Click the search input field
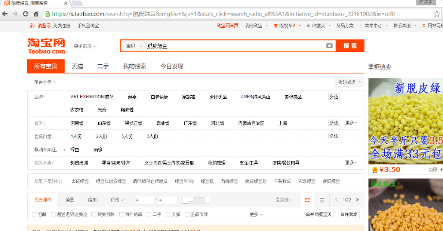 coord(231,46)
